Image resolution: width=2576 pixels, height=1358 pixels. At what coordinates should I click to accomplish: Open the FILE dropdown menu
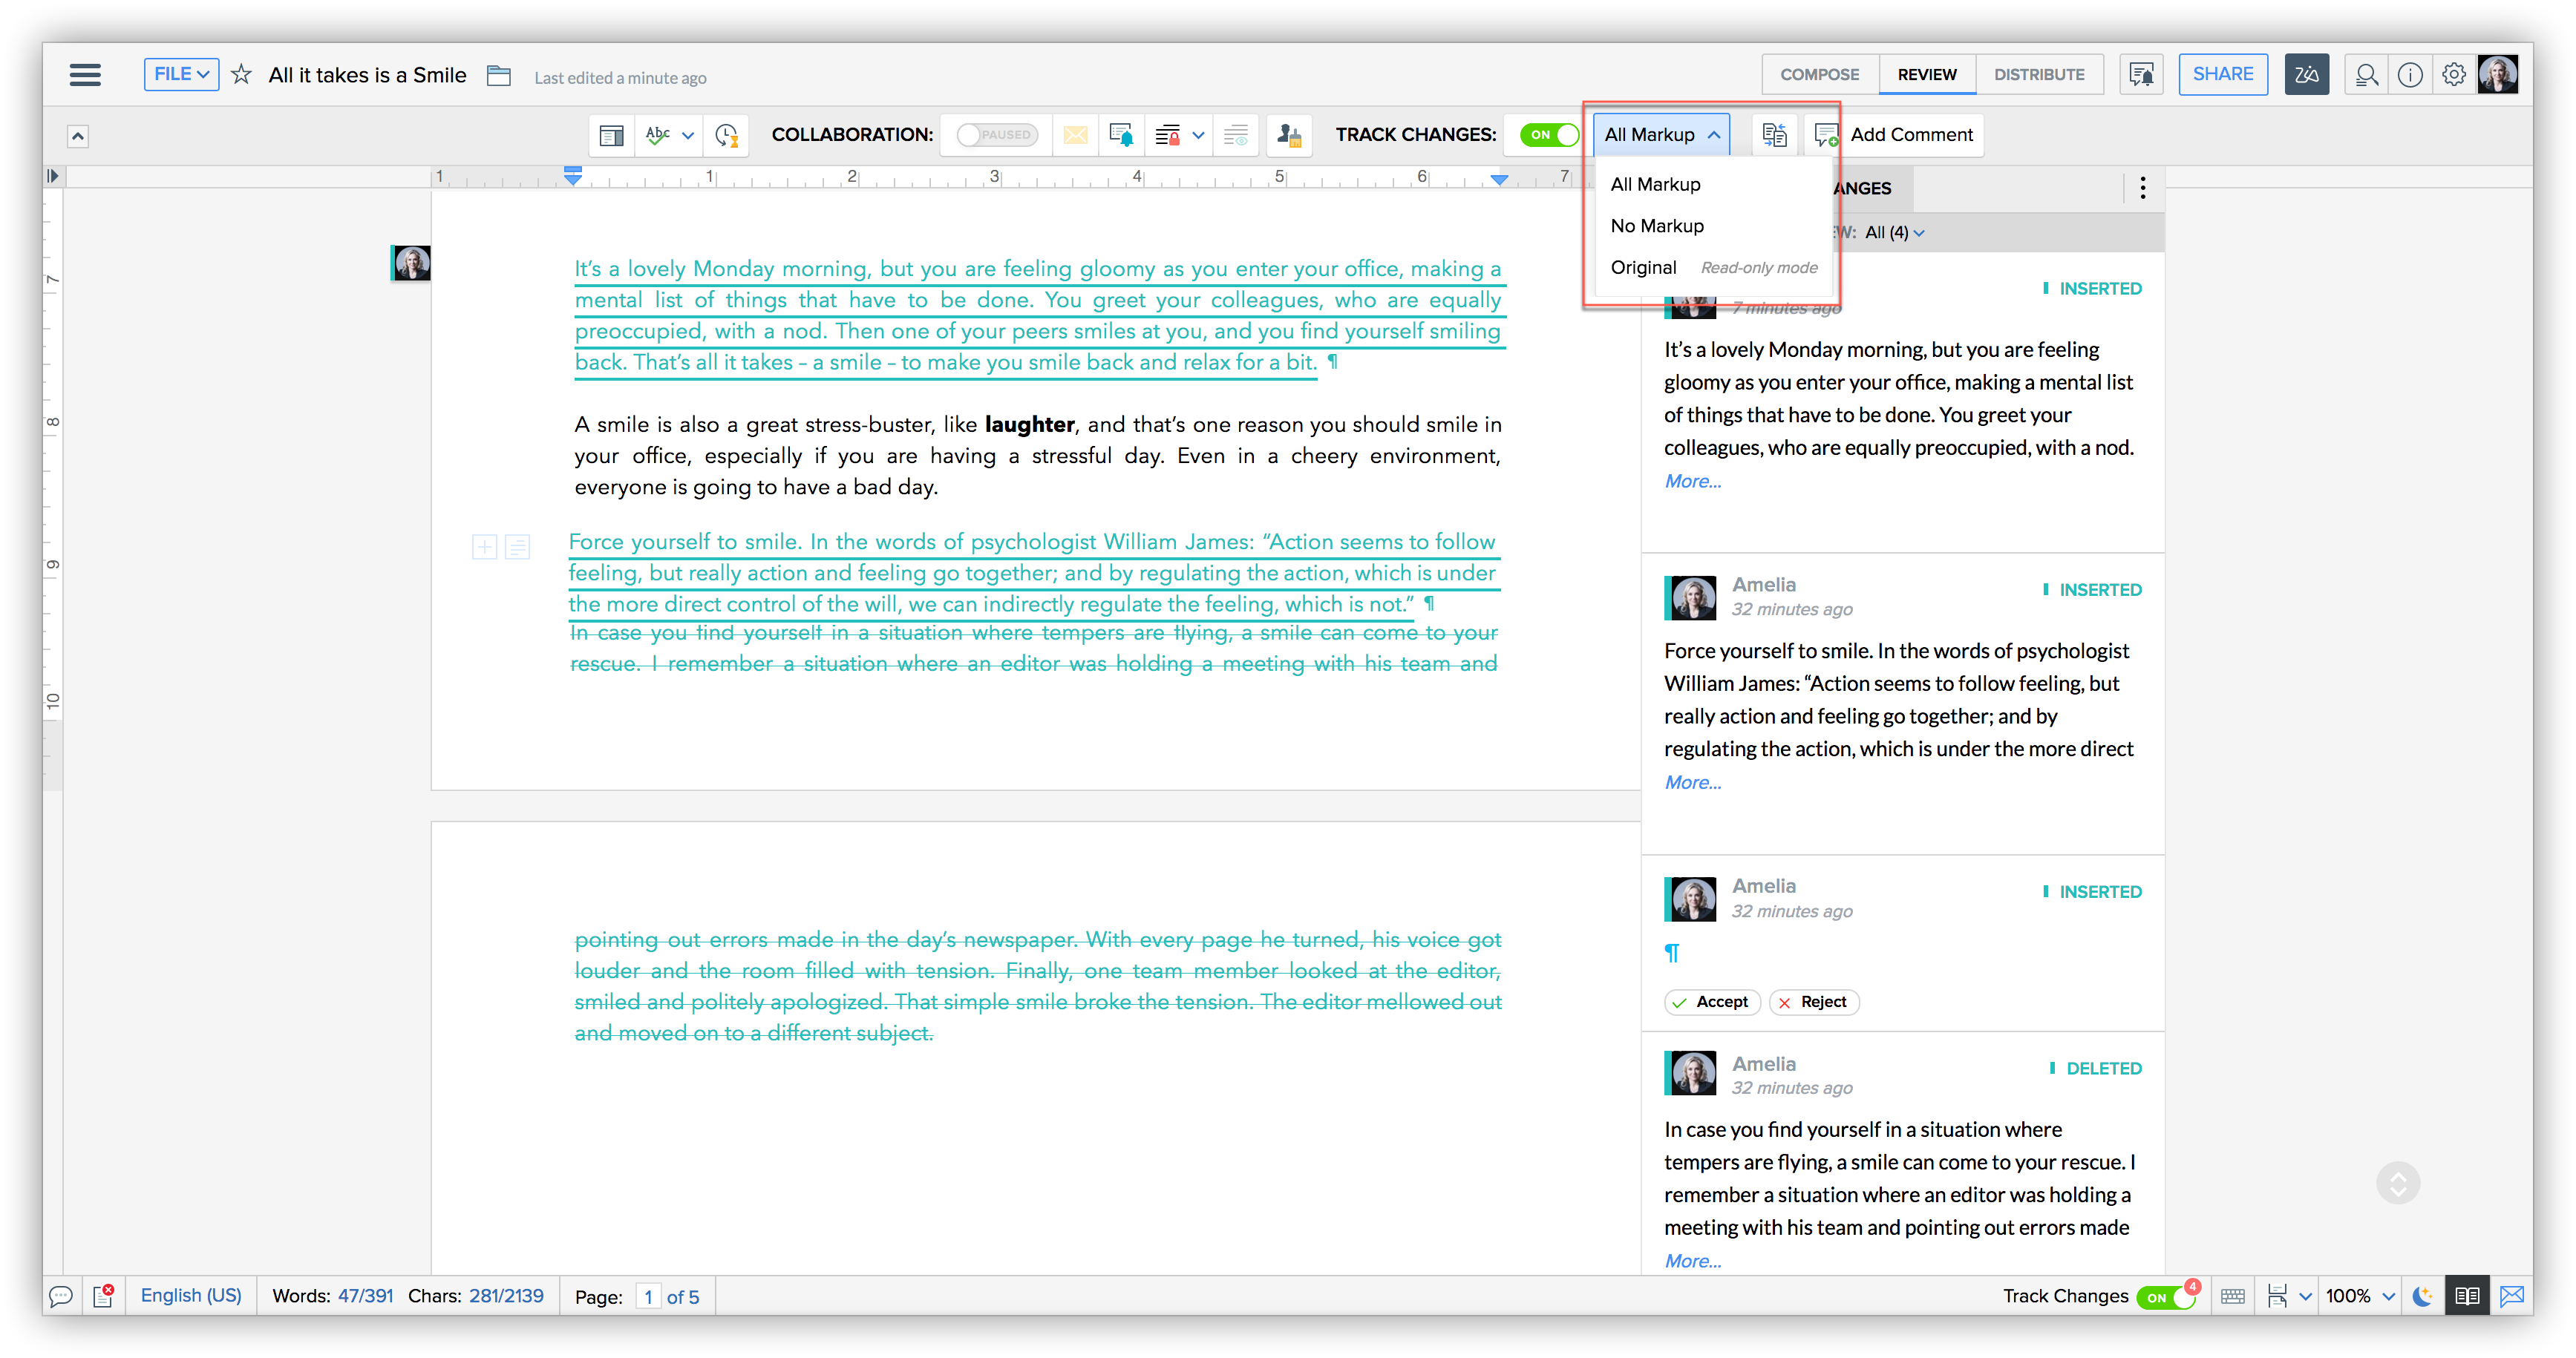[181, 75]
